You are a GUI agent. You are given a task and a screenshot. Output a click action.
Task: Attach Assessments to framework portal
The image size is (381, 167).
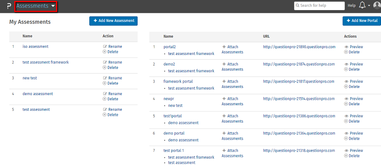pos(232,84)
